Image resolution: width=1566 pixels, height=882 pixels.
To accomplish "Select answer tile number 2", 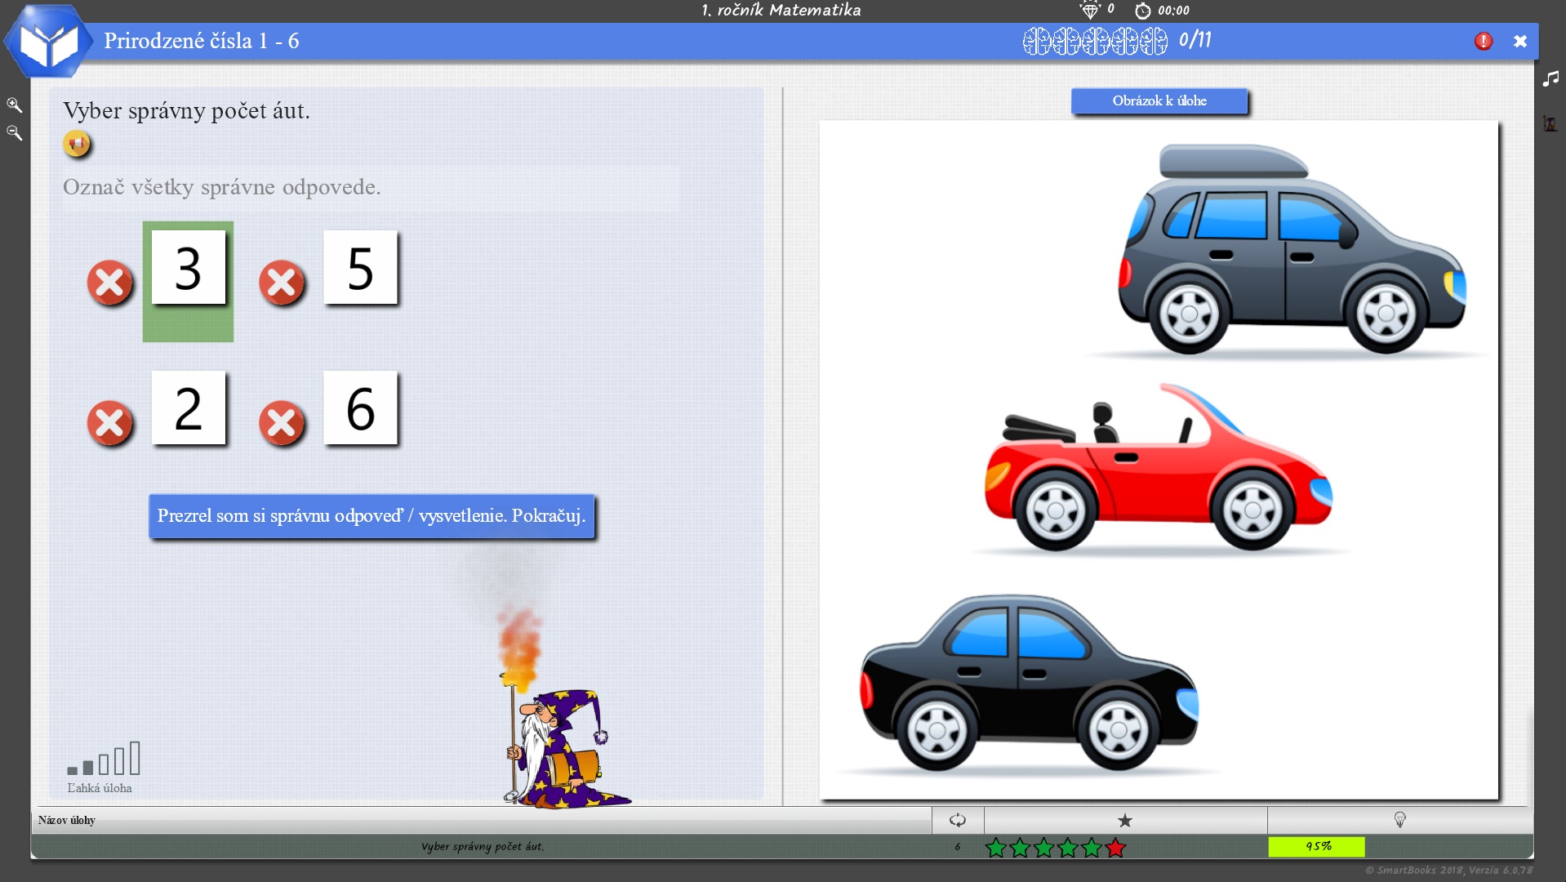I will coord(188,408).
